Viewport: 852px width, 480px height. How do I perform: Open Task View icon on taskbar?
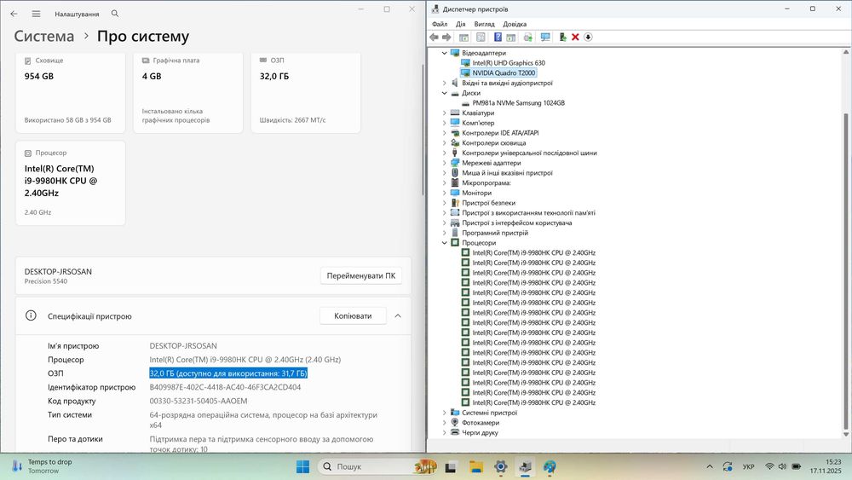pos(451,467)
